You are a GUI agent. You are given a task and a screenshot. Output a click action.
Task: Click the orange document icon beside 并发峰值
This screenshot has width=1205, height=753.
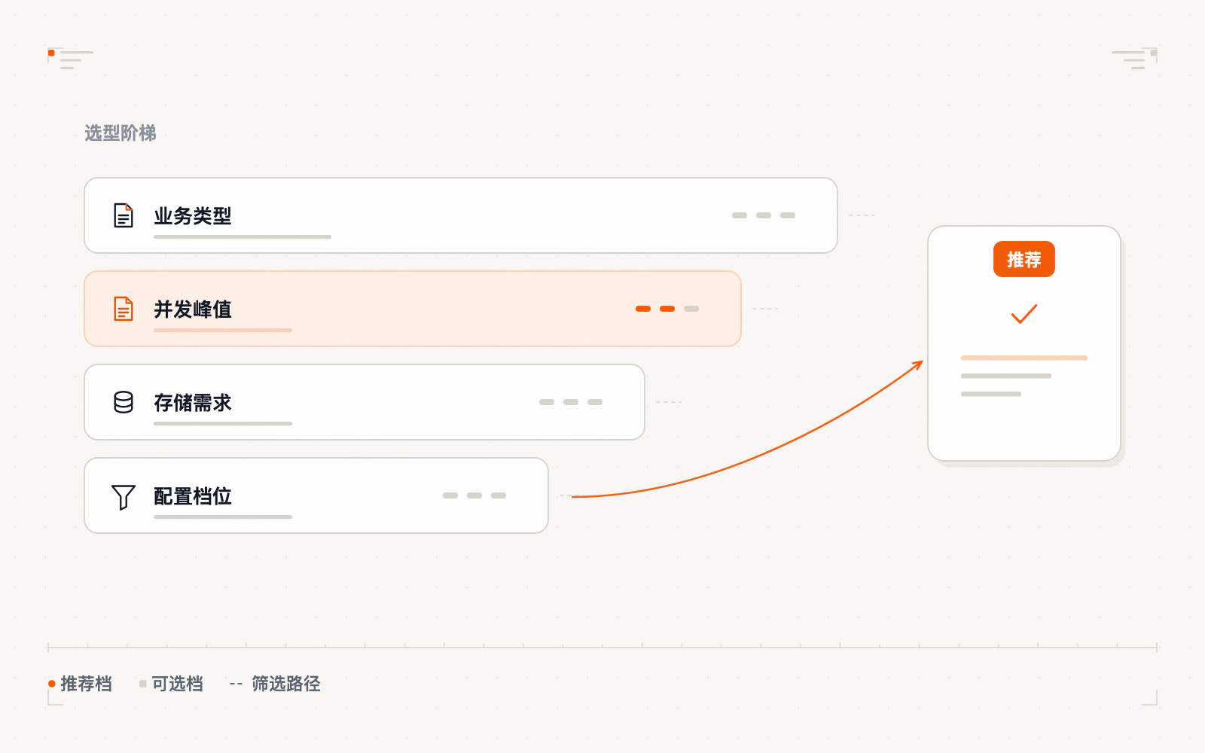124,309
